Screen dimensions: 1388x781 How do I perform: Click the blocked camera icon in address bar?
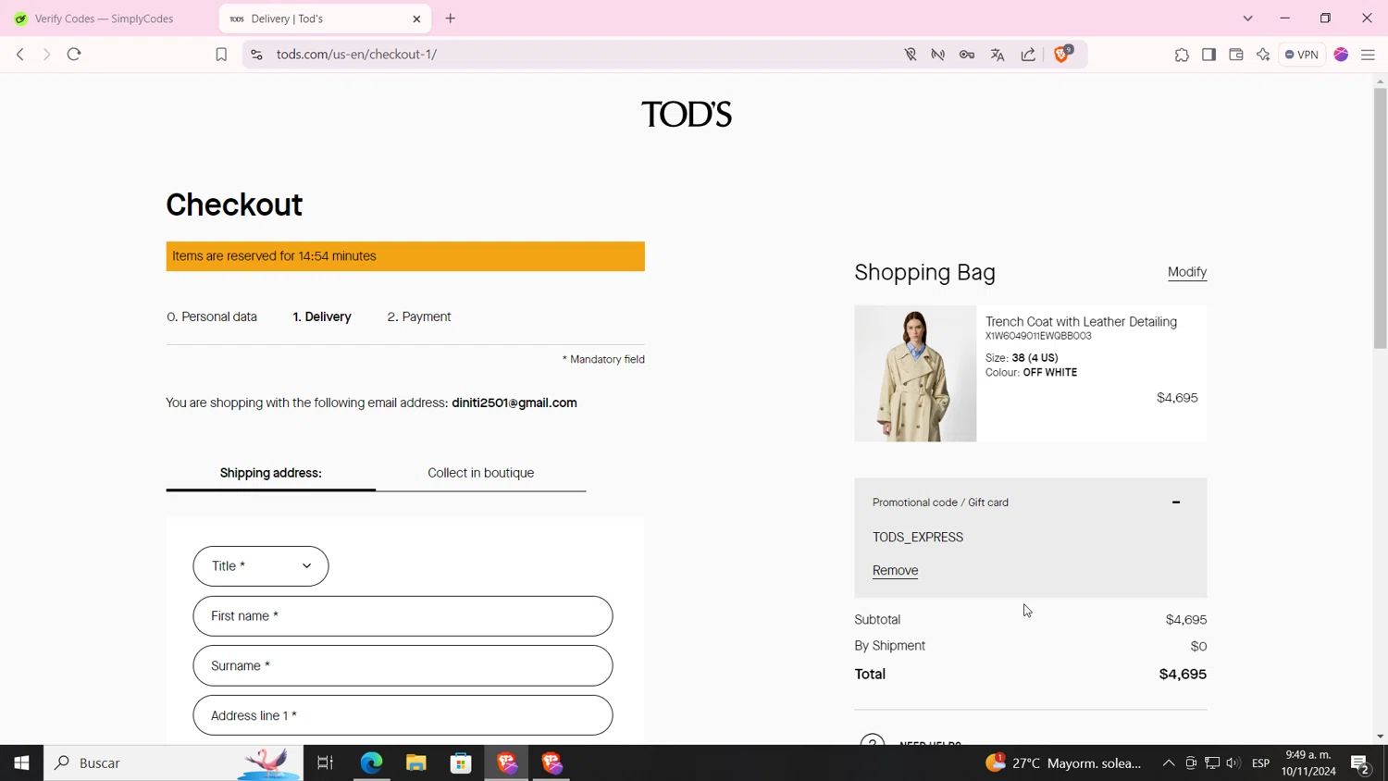pos(911,55)
